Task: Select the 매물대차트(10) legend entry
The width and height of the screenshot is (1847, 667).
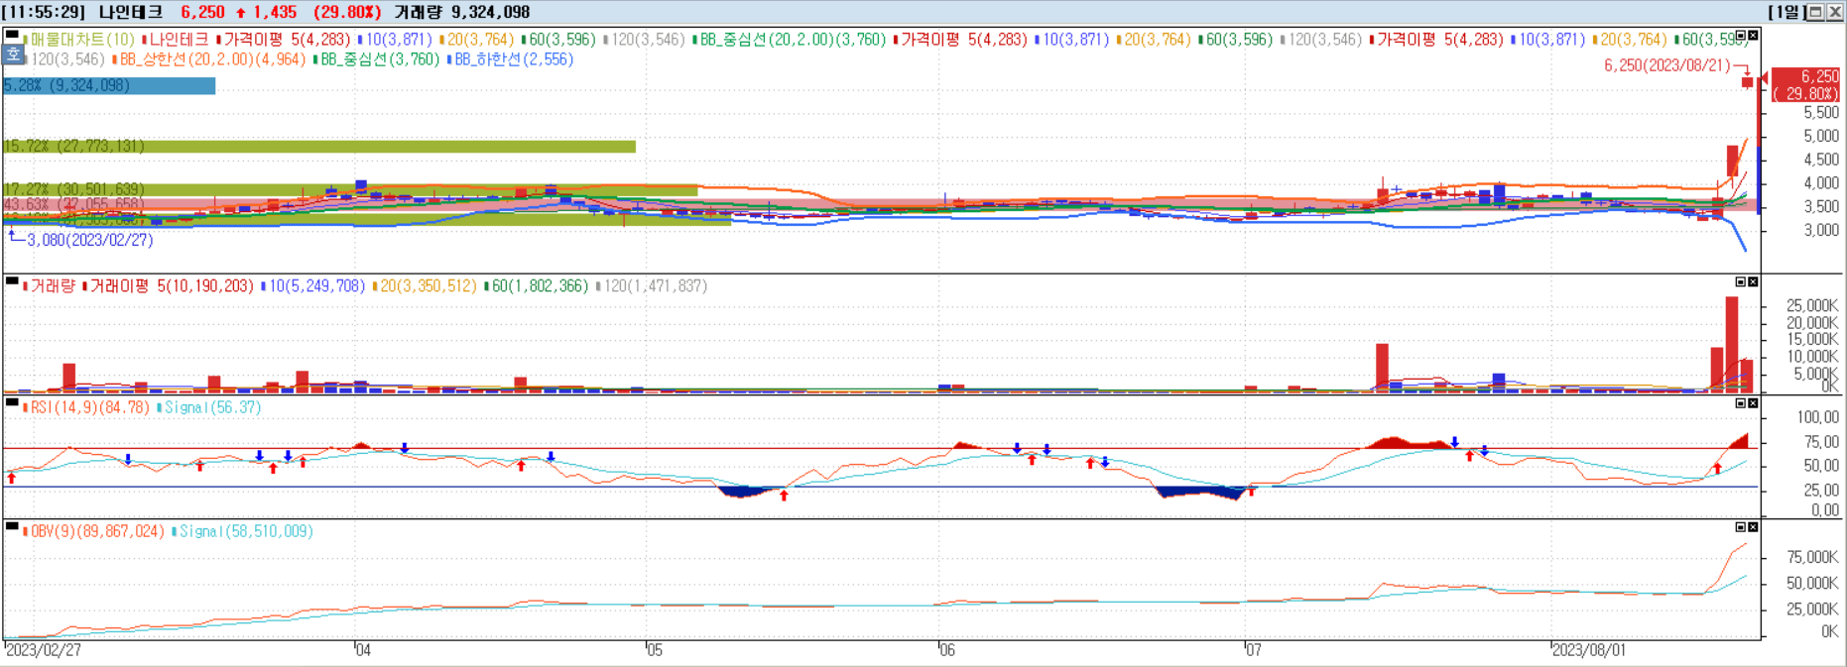Action: pos(79,40)
